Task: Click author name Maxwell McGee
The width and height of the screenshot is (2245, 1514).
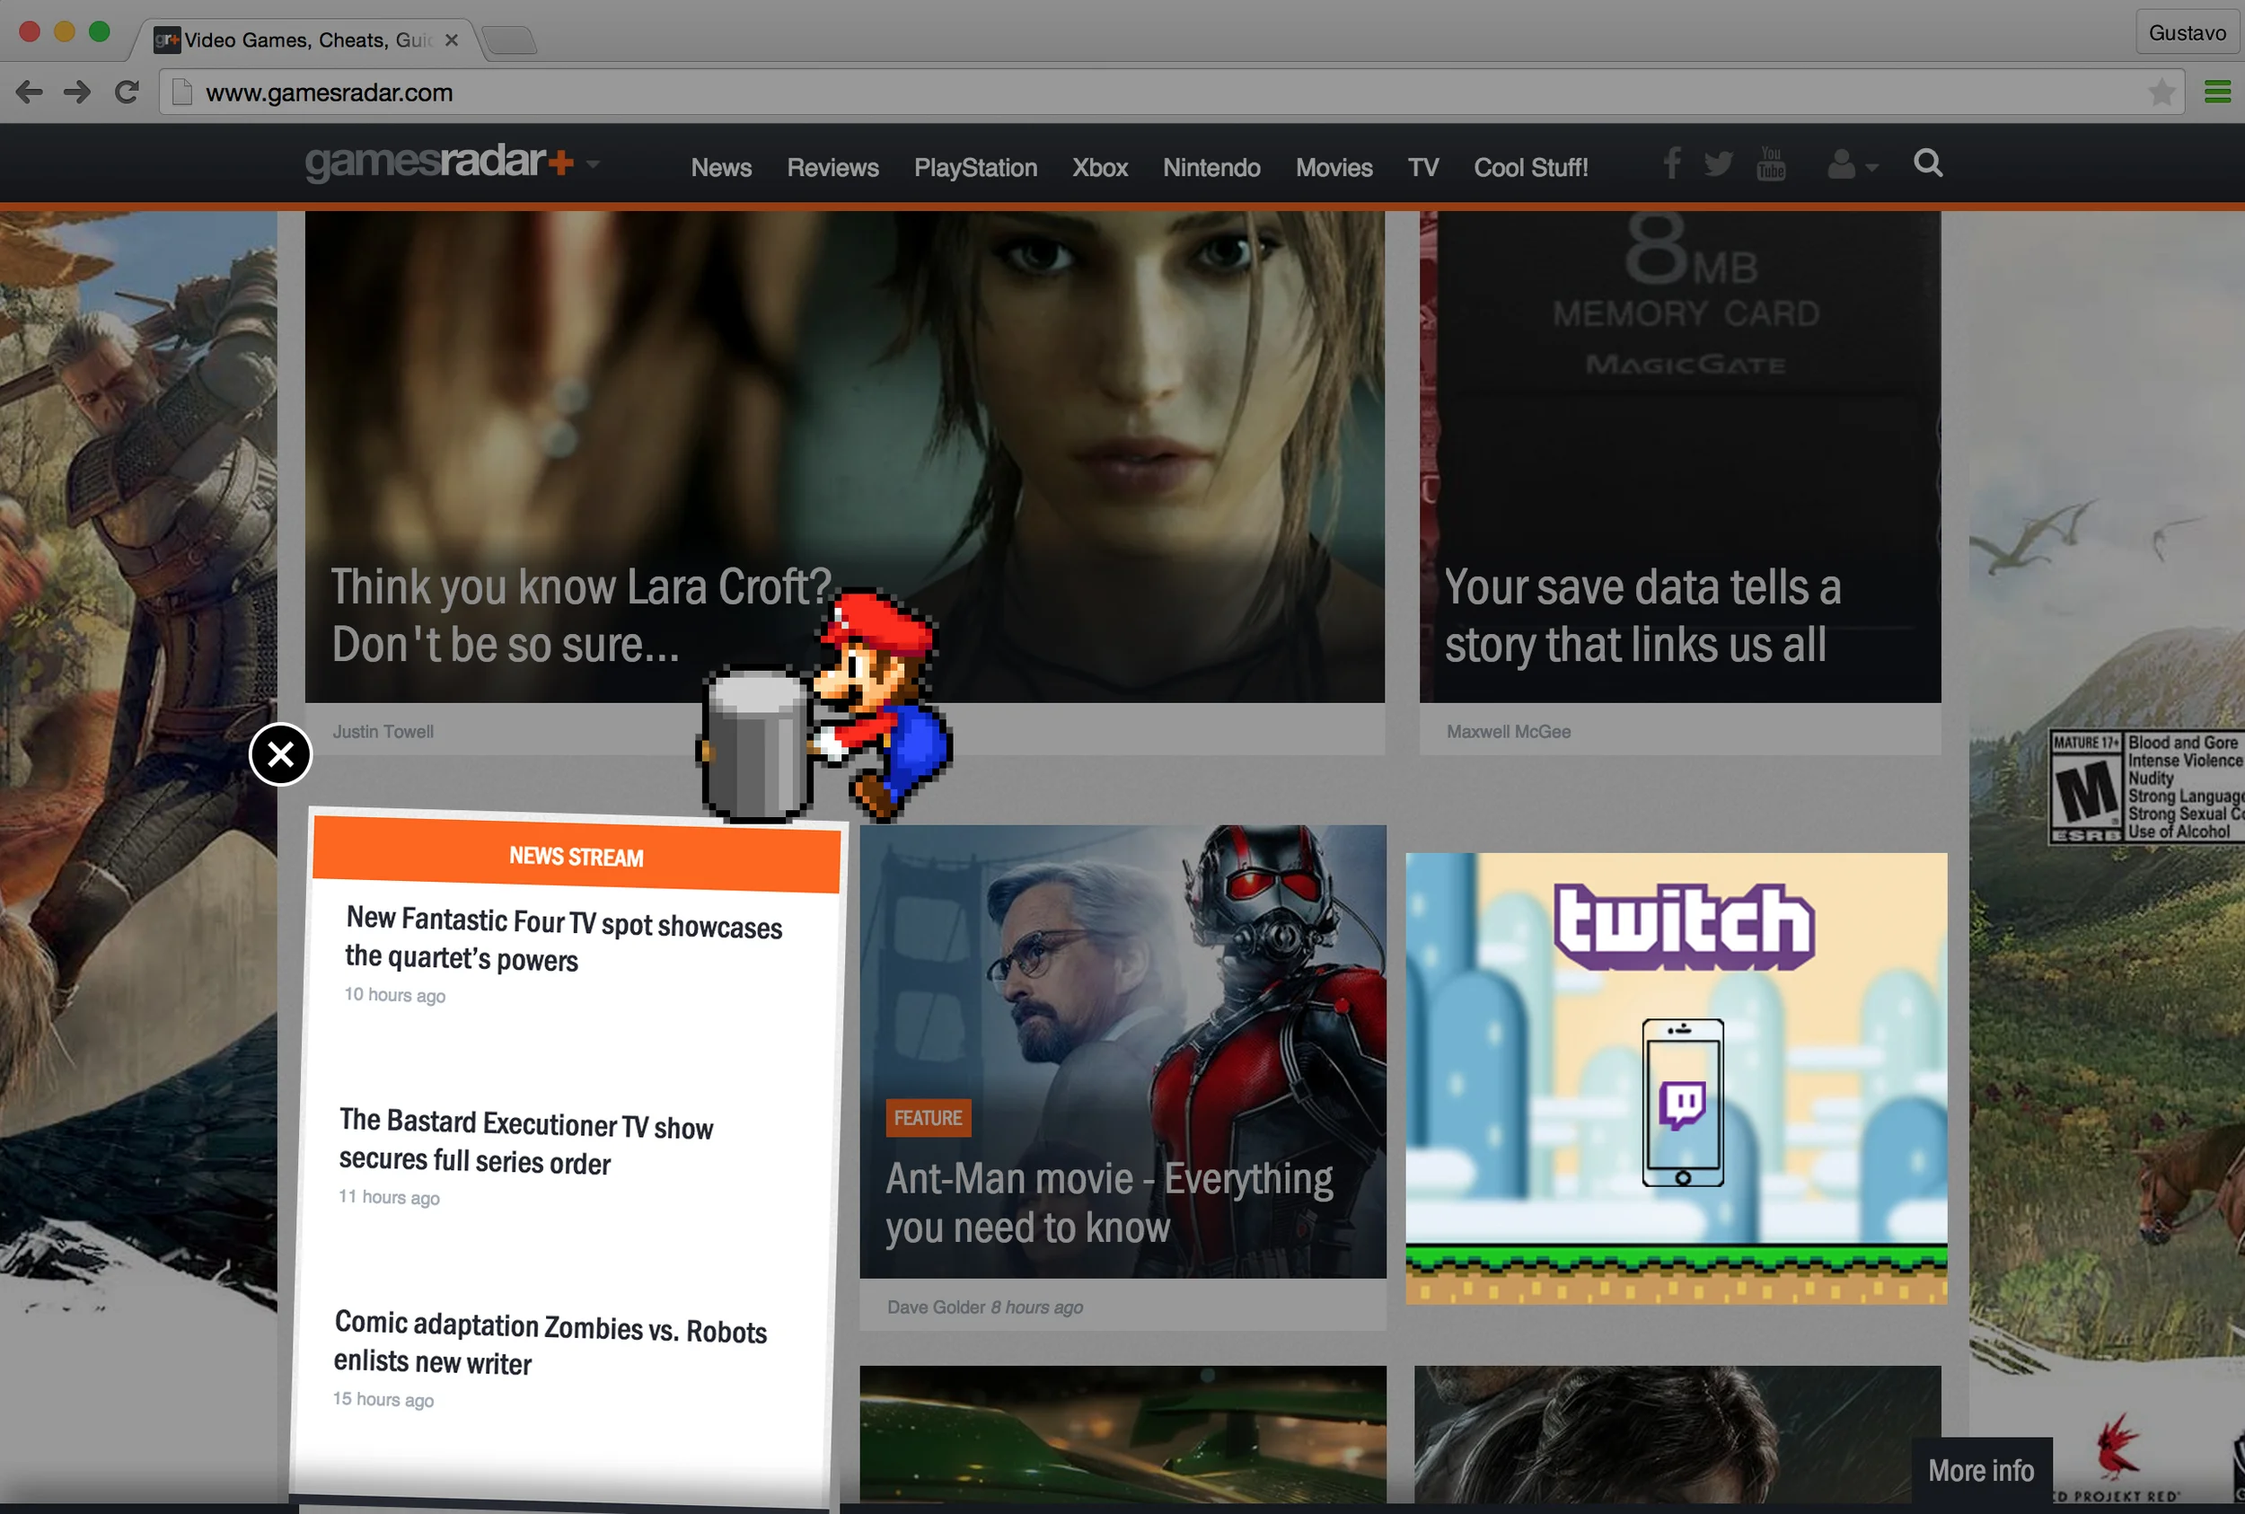Action: [1509, 732]
